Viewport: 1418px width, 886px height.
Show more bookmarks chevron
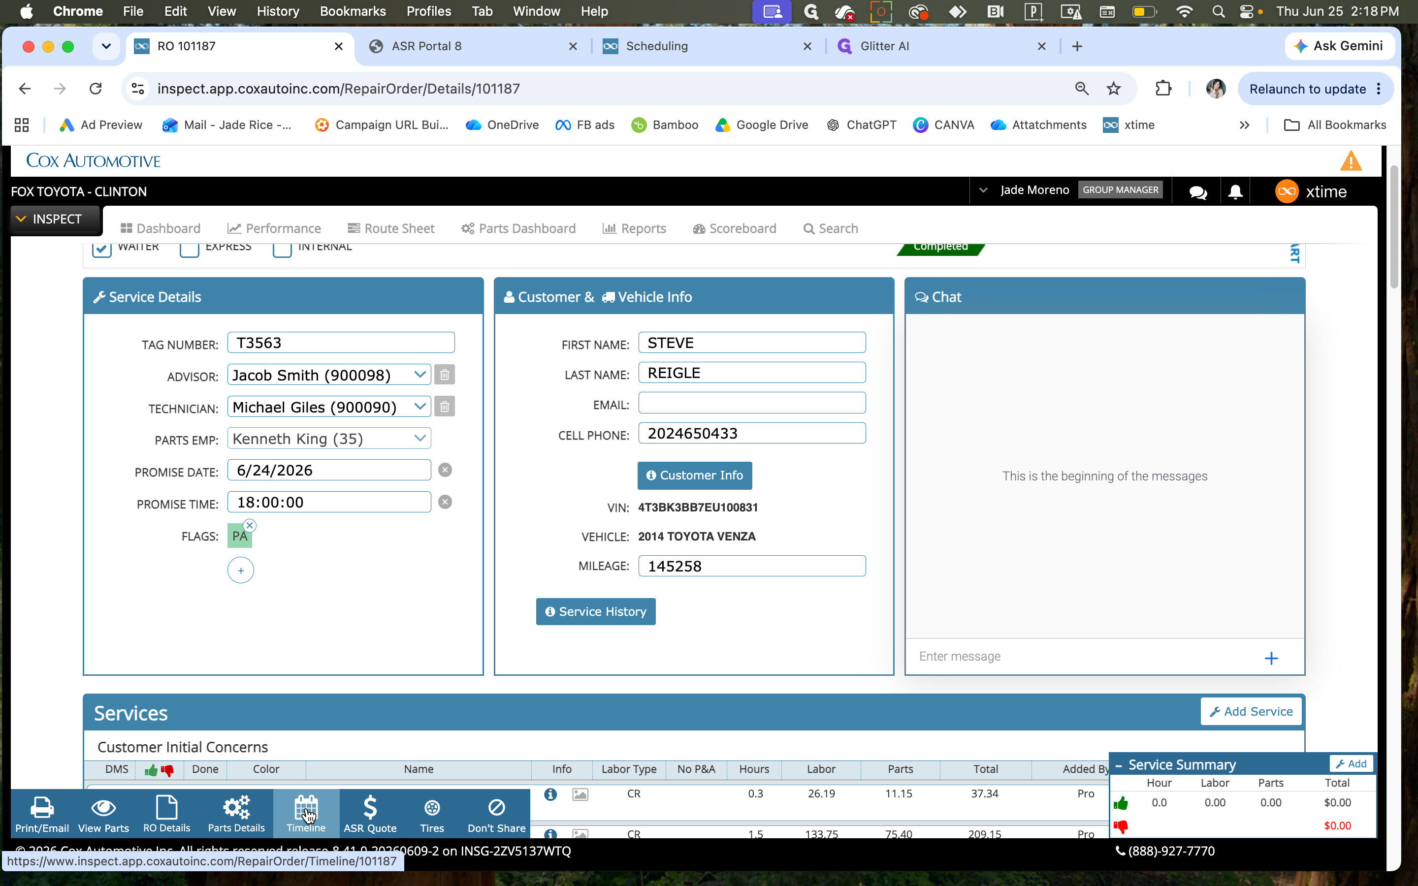[1245, 125]
